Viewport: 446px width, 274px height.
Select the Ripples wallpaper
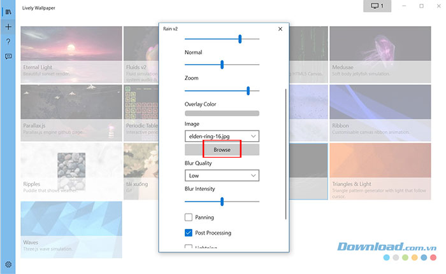[71, 171]
